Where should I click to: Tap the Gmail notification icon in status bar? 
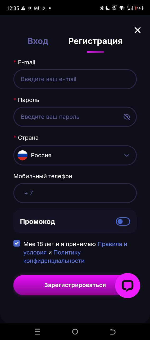coord(37,8)
